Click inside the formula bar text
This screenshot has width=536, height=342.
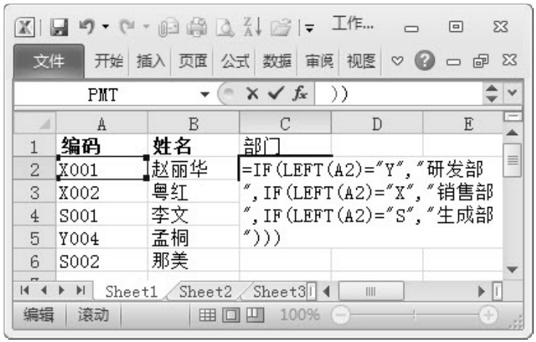pos(399,94)
